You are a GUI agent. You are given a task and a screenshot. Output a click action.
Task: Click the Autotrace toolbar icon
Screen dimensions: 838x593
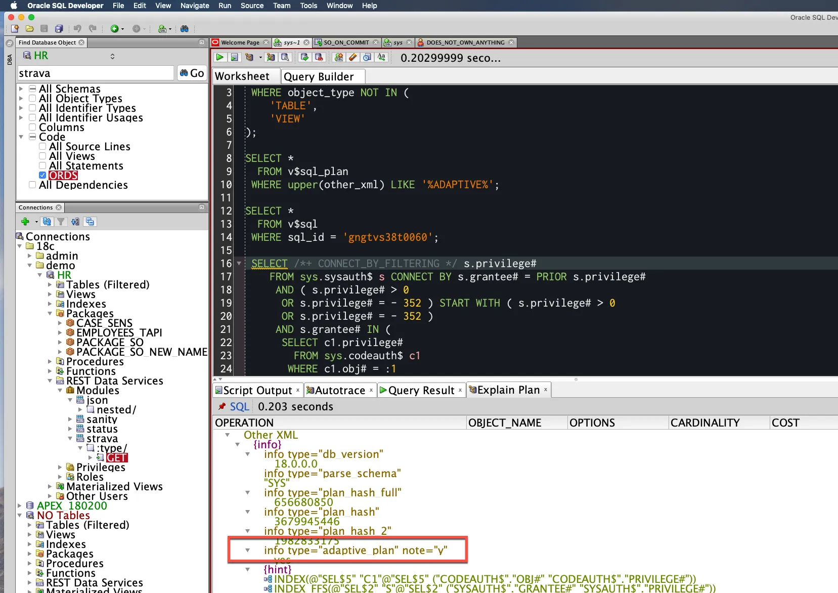coord(271,57)
